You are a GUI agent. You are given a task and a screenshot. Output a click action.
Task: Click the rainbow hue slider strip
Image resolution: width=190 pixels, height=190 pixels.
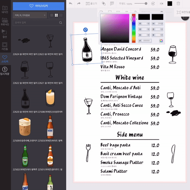[x=134, y=28]
